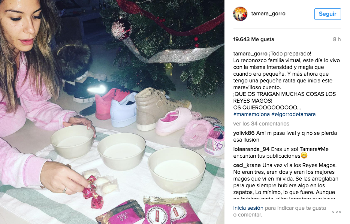Open yolivk86 commenter profile
This screenshot has height=224, width=350.
click(244, 133)
